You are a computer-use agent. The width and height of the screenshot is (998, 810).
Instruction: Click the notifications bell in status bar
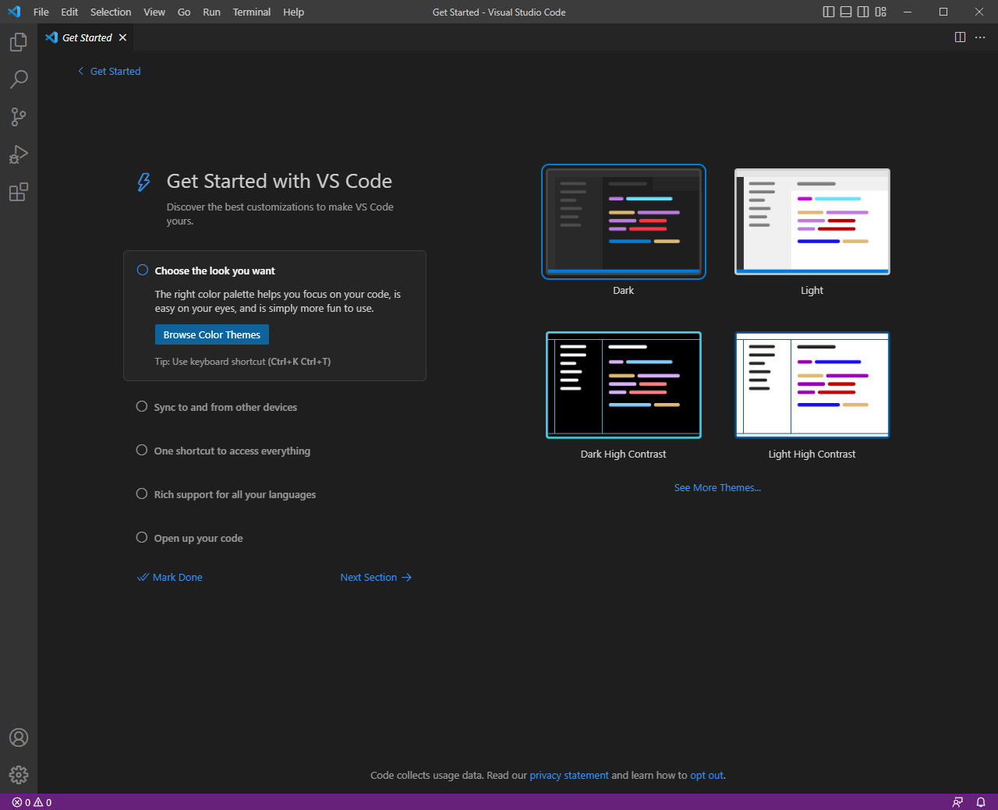pos(981,802)
